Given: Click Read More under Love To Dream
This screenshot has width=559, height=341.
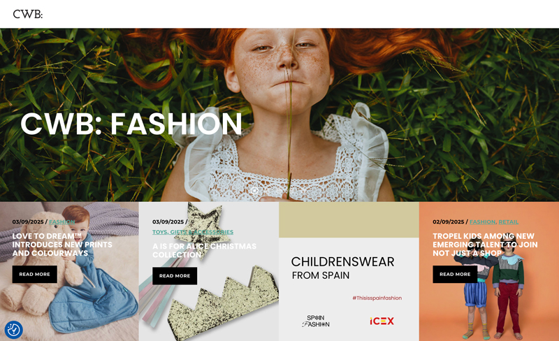Looking at the screenshot, I should tap(34, 275).
